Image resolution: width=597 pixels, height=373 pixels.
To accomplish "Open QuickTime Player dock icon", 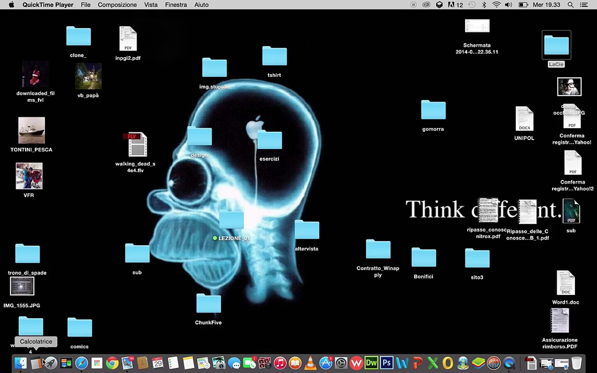I will tap(509, 363).
